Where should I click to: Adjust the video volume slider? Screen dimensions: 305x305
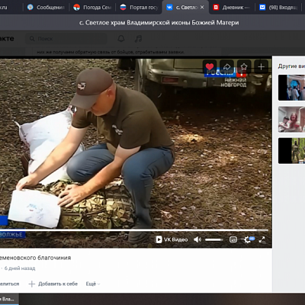(x=214, y=239)
